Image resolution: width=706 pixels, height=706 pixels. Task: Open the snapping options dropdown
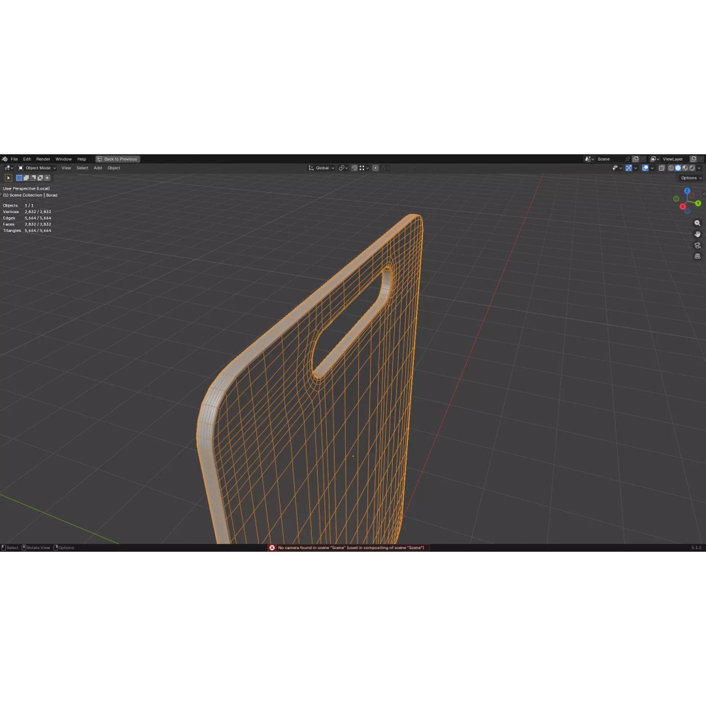coord(364,168)
